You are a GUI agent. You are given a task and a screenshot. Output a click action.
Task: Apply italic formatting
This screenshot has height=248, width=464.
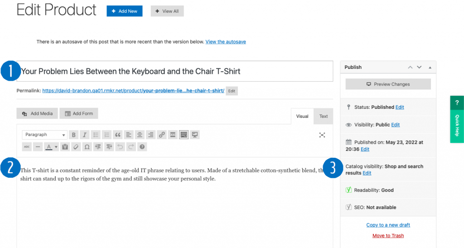coord(84,135)
